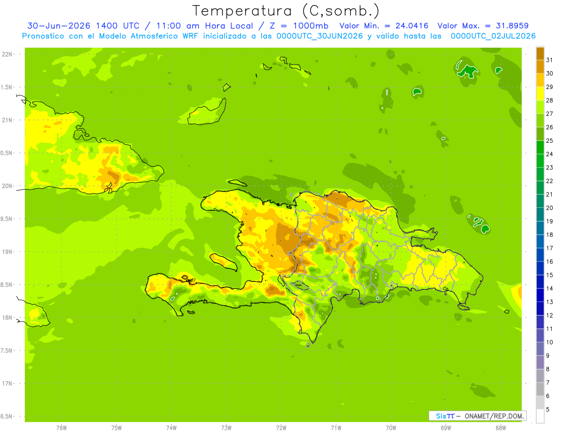Click the green legend swatch between 24 and 25

(x=540, y=147)
